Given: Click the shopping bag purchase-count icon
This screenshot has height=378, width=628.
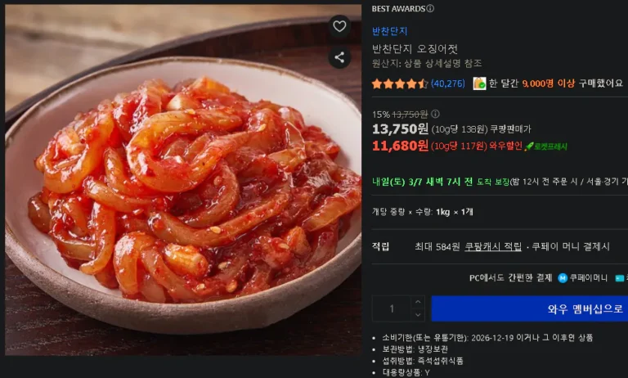Looking at the screenshot, I should click(x=479, y=83).
